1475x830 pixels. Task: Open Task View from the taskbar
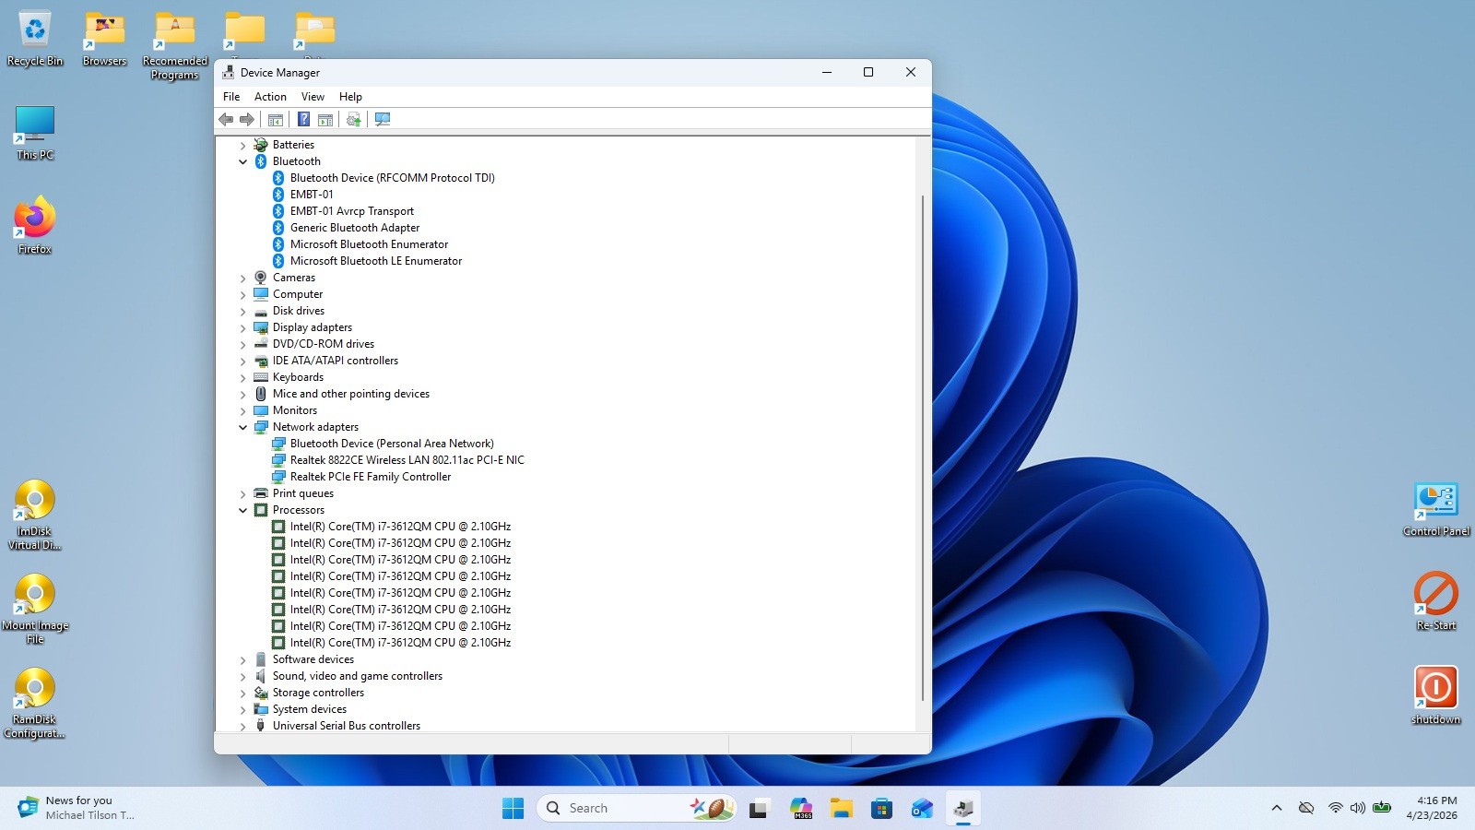point(759,809)
